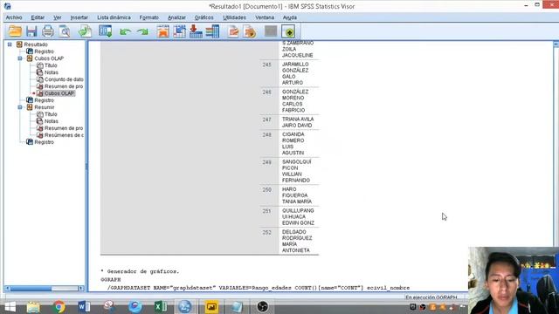Open File Explorer from the taskbar
Viewport: 559px width, 314px height.
(33, 307)
